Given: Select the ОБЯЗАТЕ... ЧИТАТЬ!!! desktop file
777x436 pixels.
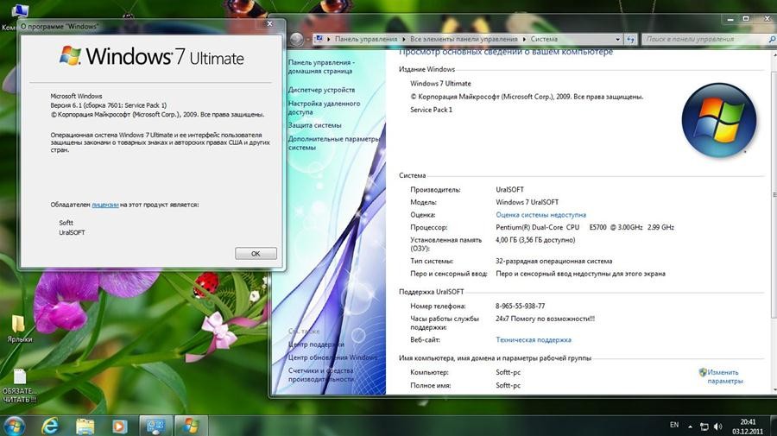Looking at the screenshot, I should 19,386.
